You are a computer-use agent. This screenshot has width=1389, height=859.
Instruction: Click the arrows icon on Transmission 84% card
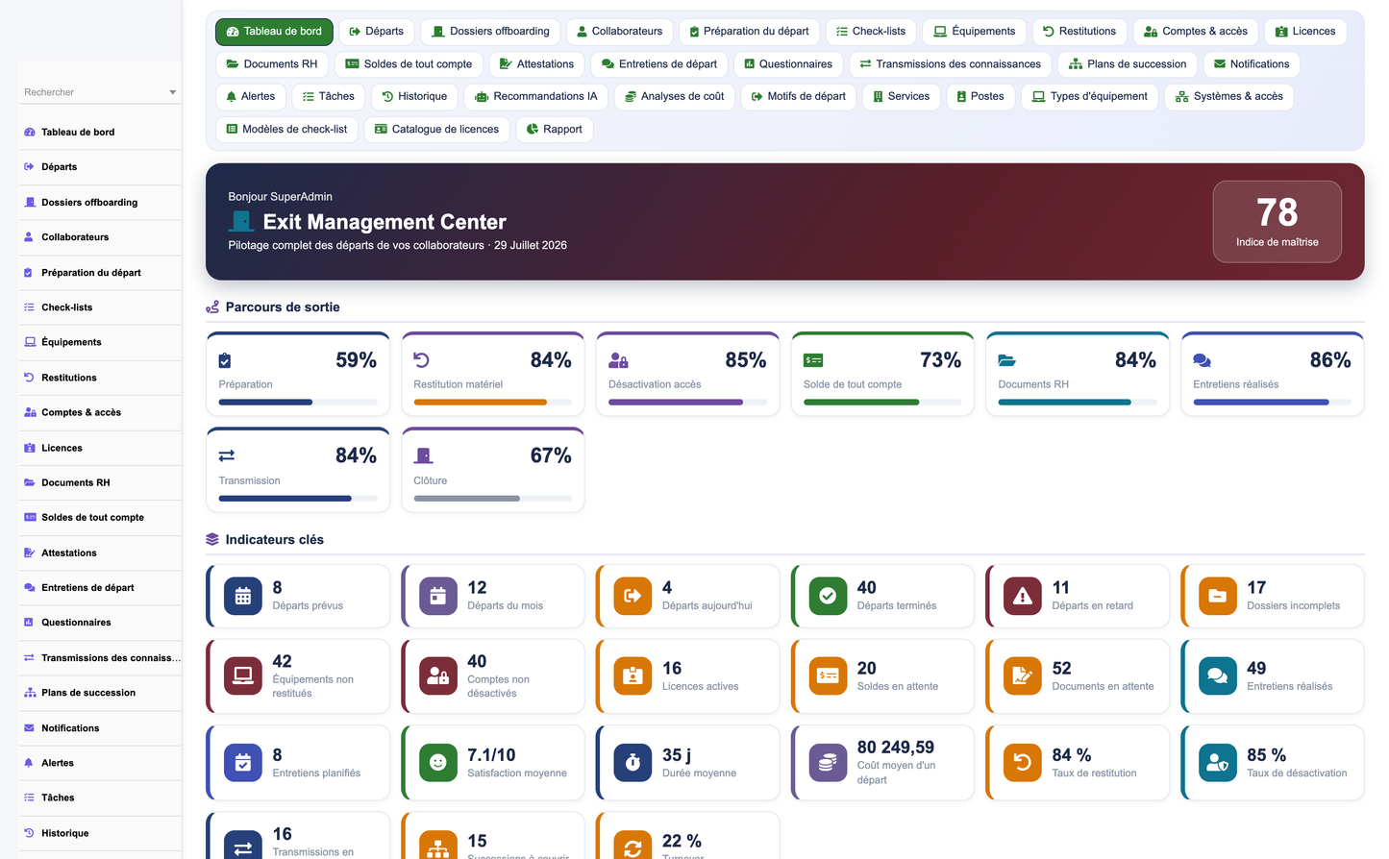pos(227,455)
